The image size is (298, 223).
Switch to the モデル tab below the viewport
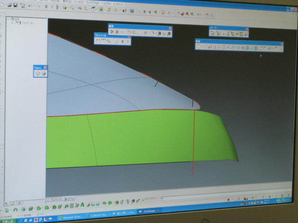coord(69,199)
